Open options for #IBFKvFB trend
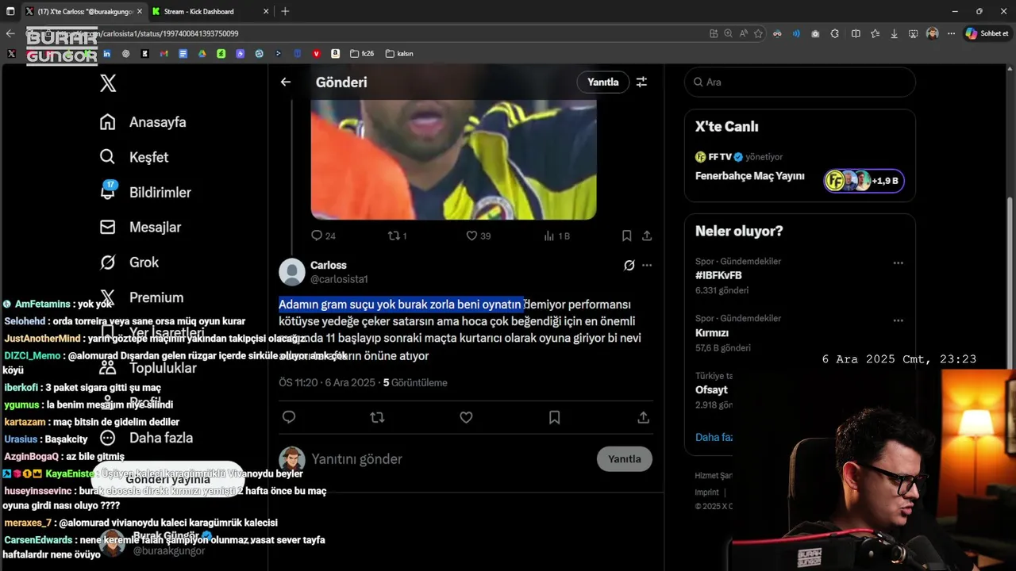Screen dimensions: 1016x571 pyautogui.click(x=898, y=263)
